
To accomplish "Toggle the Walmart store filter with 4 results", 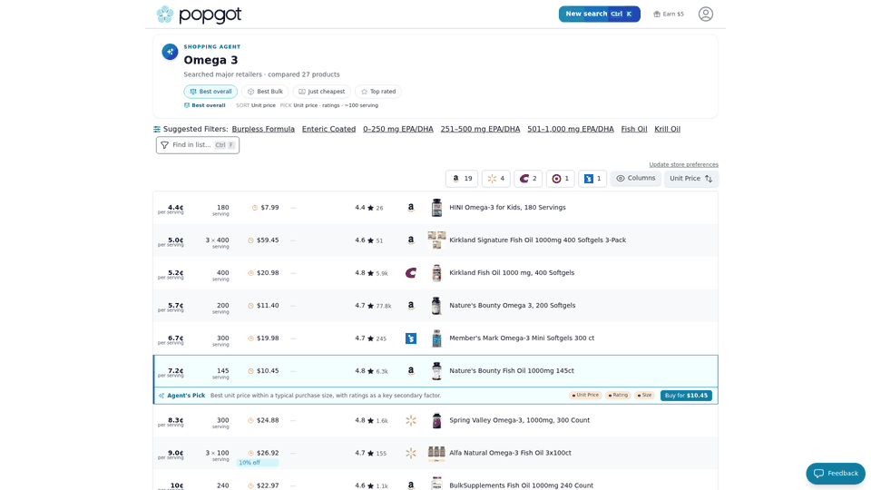I will coord(496,179).
